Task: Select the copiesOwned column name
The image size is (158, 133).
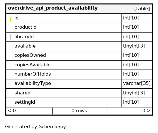Action: point(30,55)
